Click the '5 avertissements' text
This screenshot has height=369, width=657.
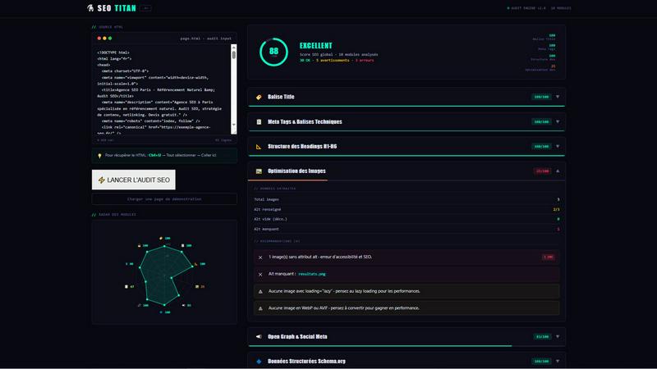click(333, 60)
